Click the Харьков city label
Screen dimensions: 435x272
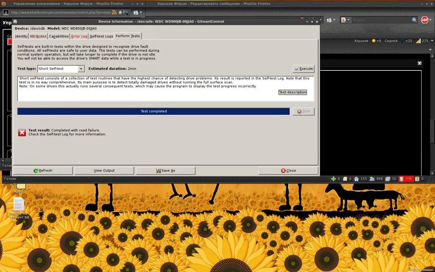point(361,41)
